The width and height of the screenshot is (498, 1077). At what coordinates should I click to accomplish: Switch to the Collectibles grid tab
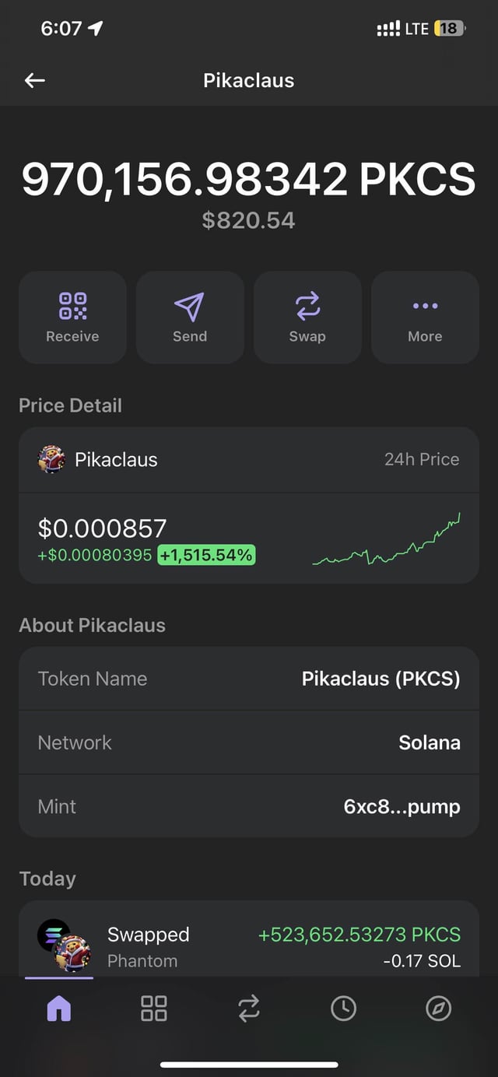(154, 1009)
